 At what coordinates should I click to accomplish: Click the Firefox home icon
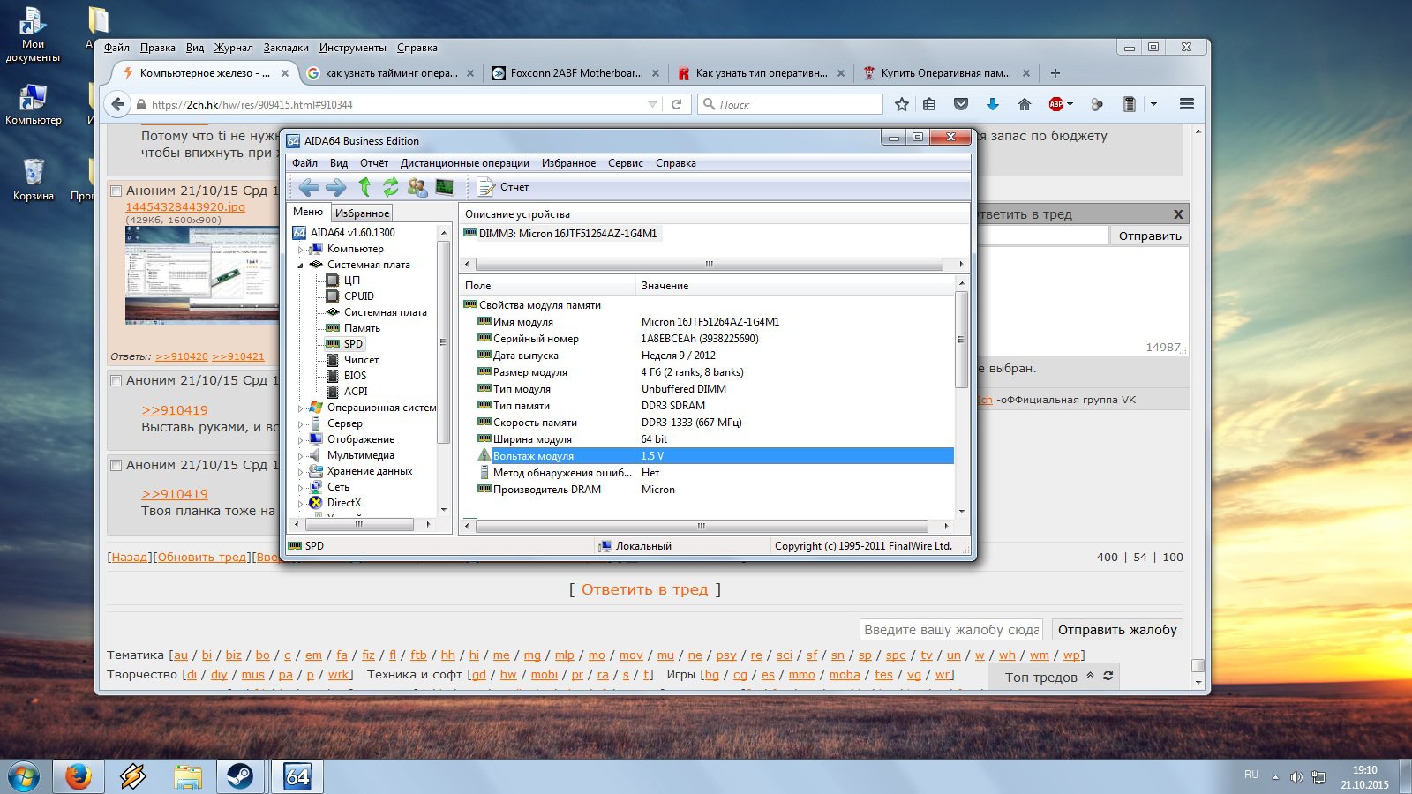click(1025, 104)
